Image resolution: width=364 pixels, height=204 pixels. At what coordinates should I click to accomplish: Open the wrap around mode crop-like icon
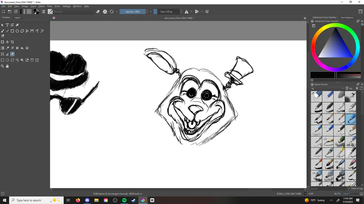pyautogui.click(x=207, y=12)
